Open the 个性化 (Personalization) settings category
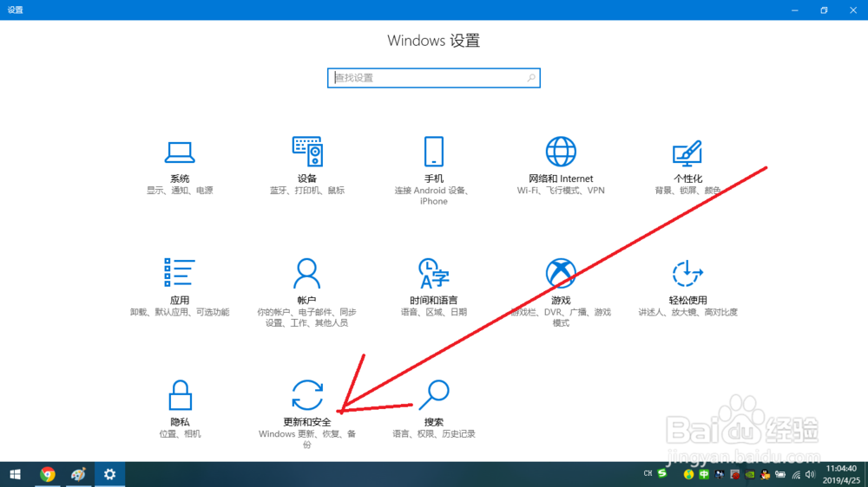The width and height of the screenshot is (868, 487). (687, 167)
